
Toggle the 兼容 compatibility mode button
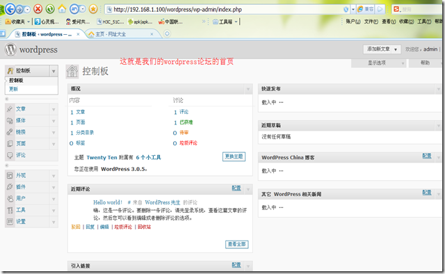[x=366, y=9]
